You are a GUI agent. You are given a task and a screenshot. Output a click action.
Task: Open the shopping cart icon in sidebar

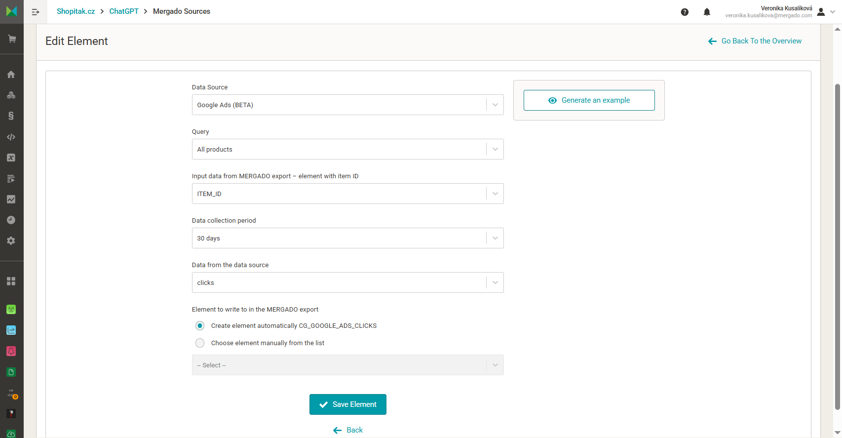[11, 39]
